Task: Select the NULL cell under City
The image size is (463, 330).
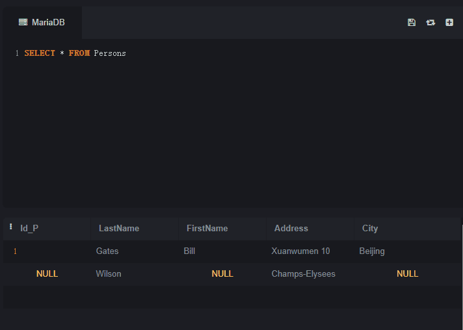Action: tap(408, 273)
